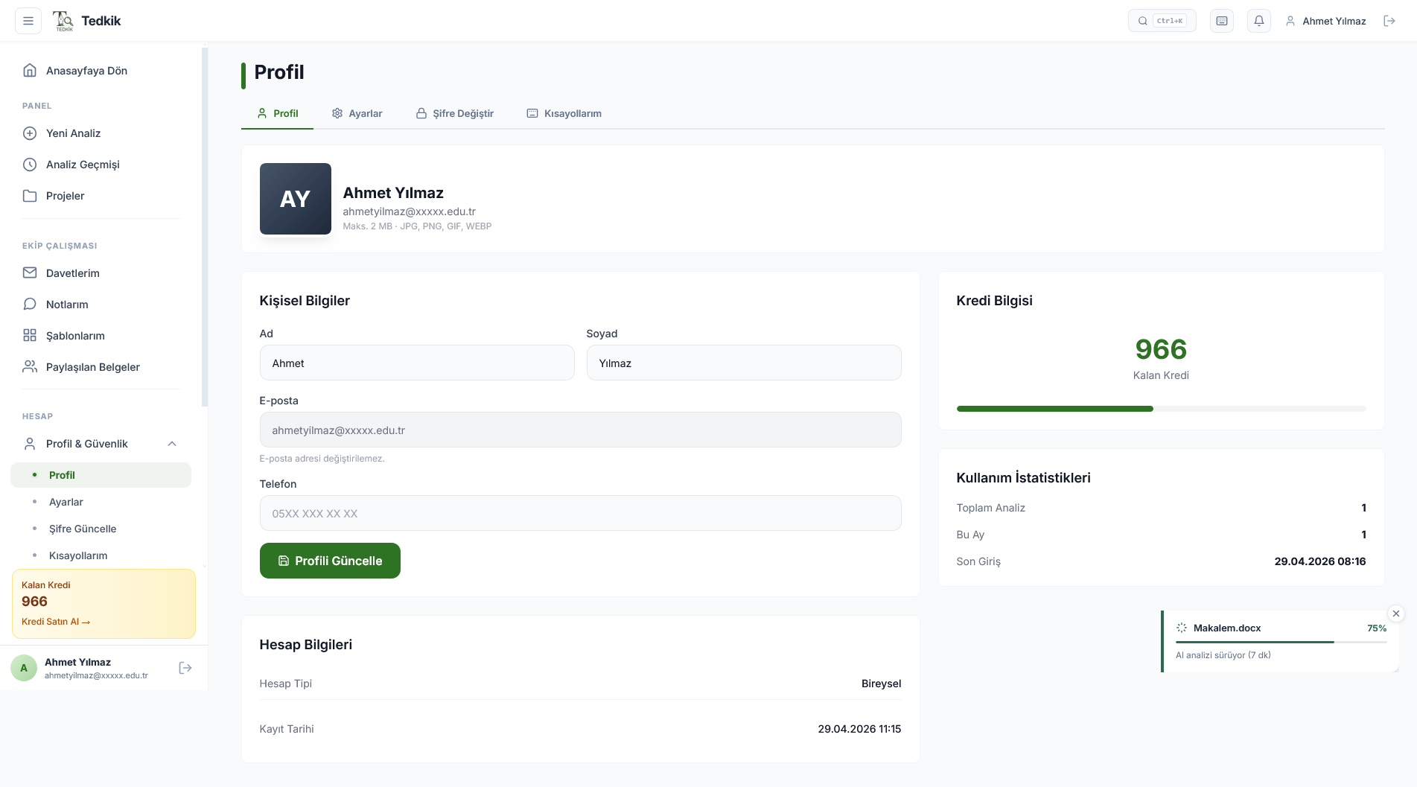This screenshot has height=787, width=1417.
Task: Click the Davetlerim envelope icon
Action: [30, 273]
